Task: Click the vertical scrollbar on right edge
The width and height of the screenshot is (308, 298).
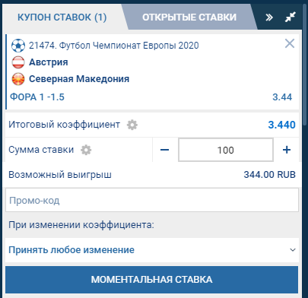Action: click(x=305, y=63)
